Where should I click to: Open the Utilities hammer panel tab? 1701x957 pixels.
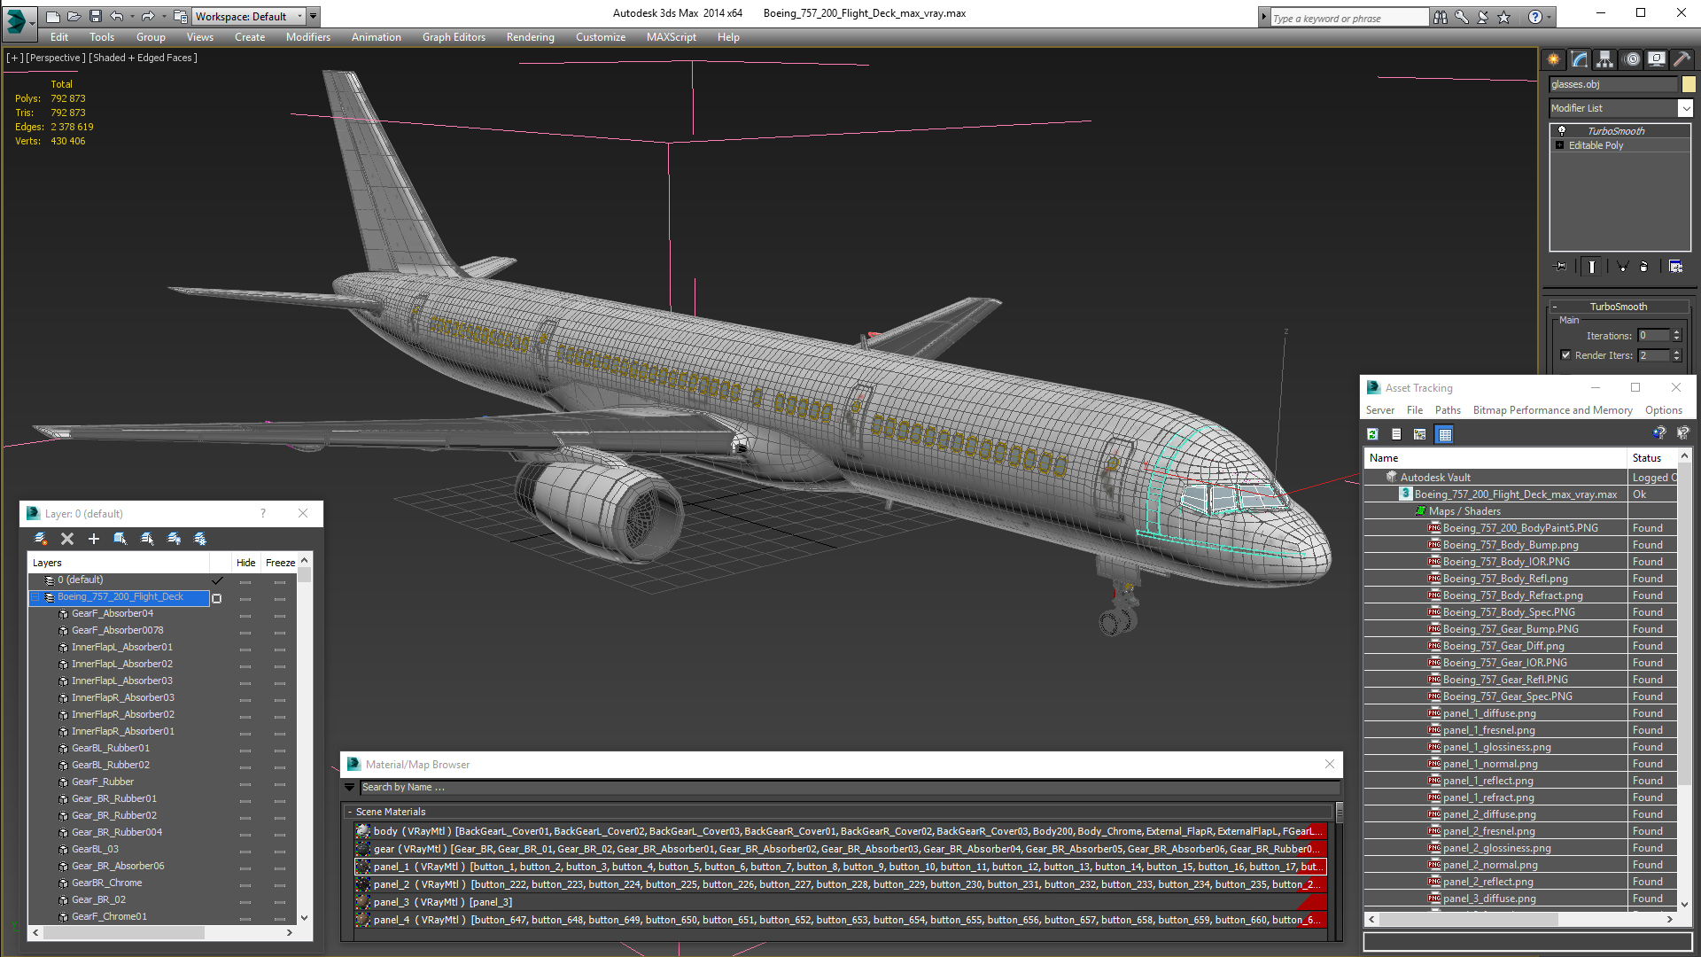tap(1681, 59)
